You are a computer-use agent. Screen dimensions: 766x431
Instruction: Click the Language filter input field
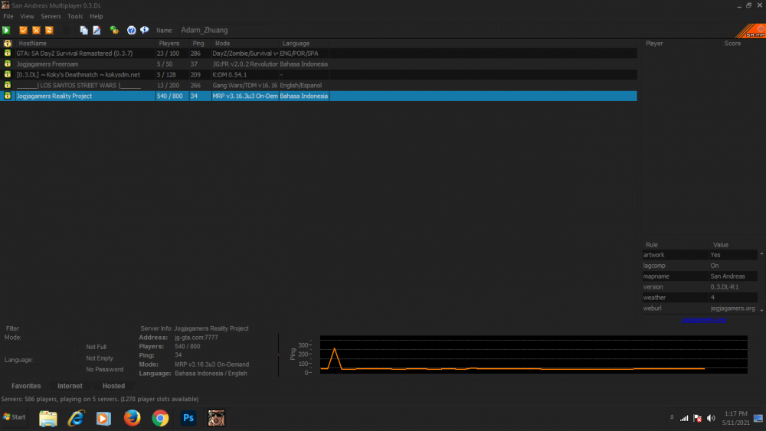[x=38, y=369]
